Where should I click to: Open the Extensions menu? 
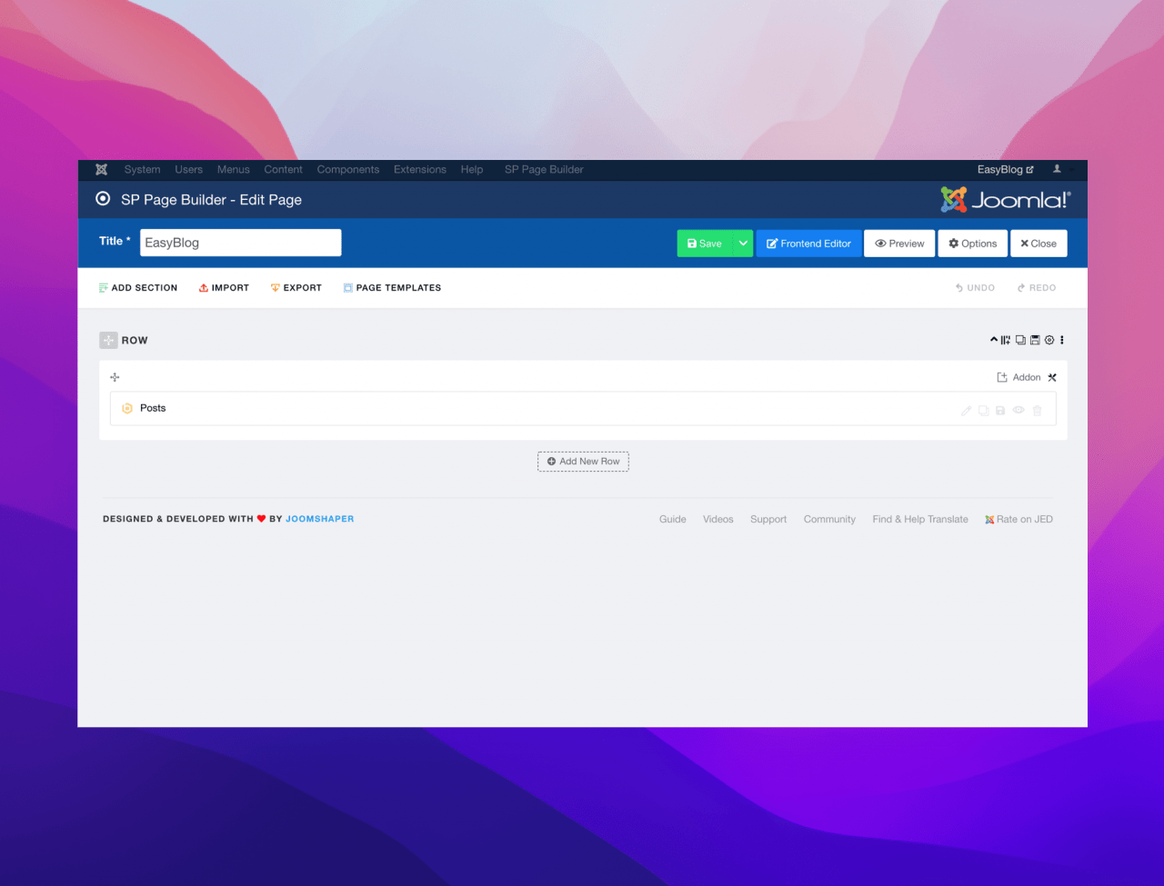coord(420,170)
